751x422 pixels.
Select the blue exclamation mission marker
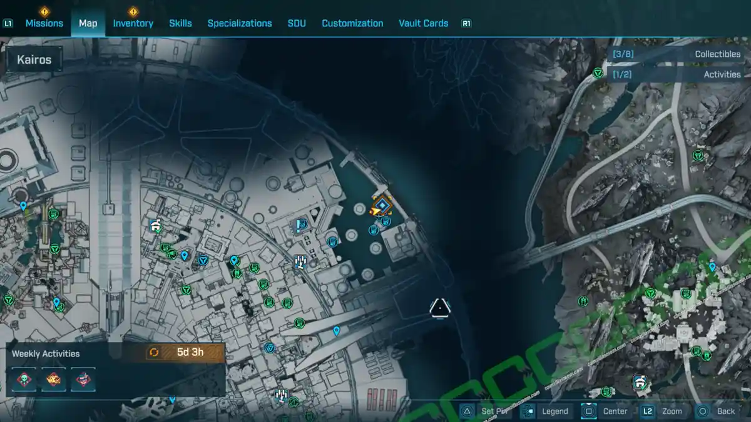302,224
